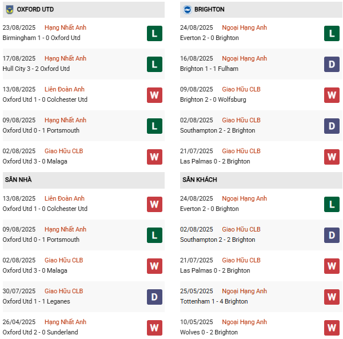Open Tottenham 1 - 4 Brighton match

click(x=214, y=301)
